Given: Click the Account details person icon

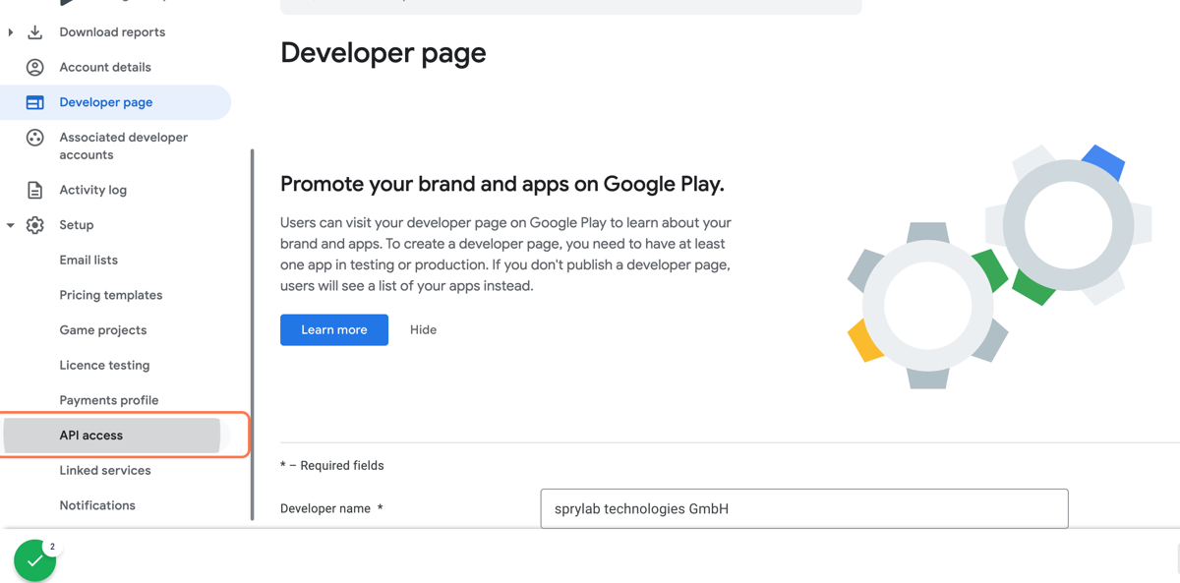Looking at the screenshot, I should pyautogui.click(x=34, y=67).
